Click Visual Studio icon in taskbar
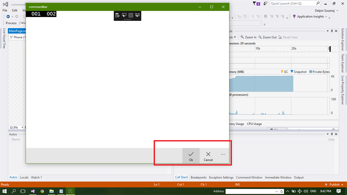This screenshot has height=195, width=347. [33, 191]
